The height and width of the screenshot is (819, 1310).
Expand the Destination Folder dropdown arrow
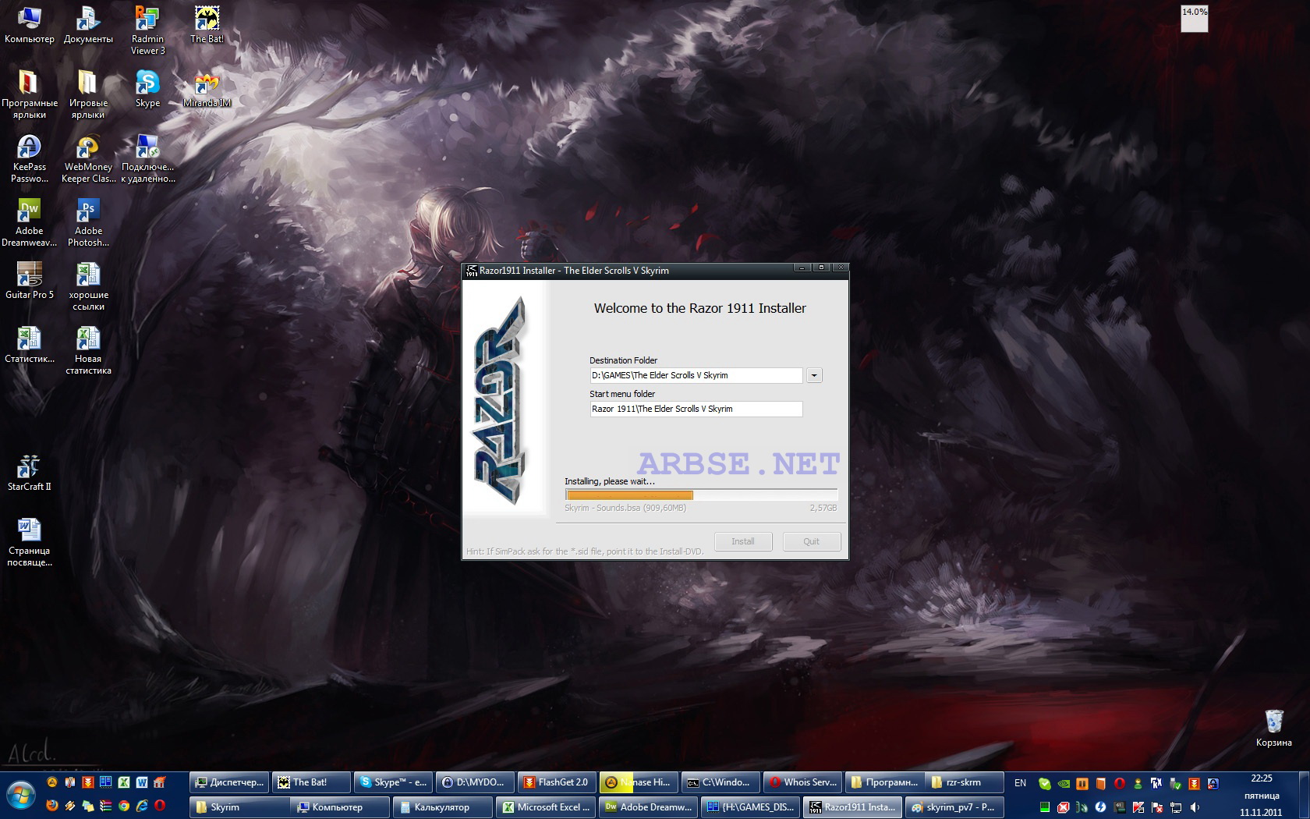(813, 375)
